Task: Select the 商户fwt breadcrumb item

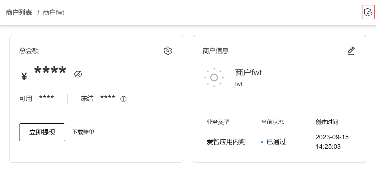Action: (54, 12)
